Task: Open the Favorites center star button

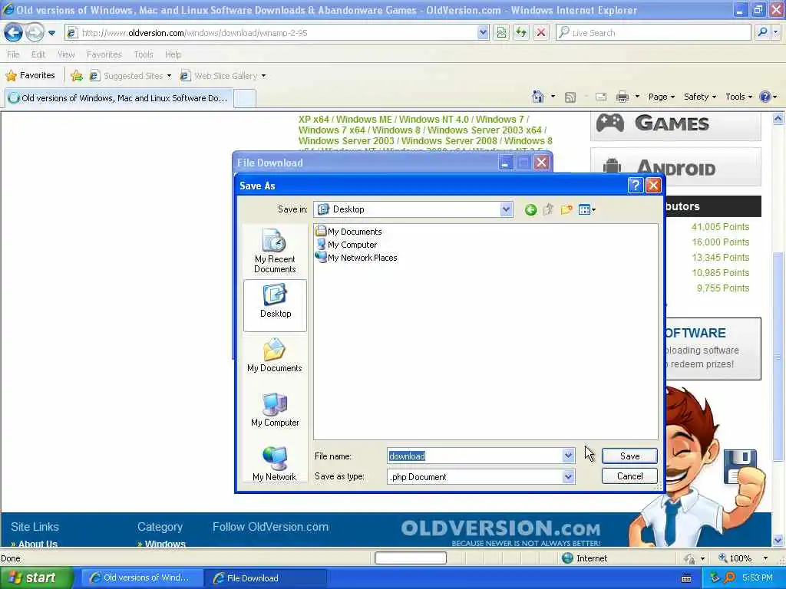Action: pos(31,76)
